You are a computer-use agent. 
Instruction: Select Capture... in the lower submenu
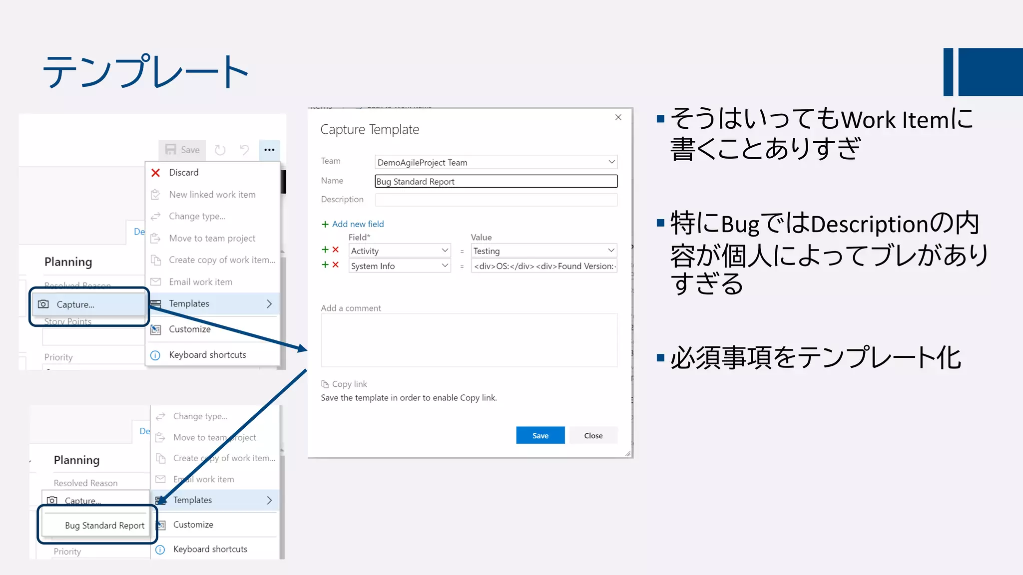pos(96,500)
